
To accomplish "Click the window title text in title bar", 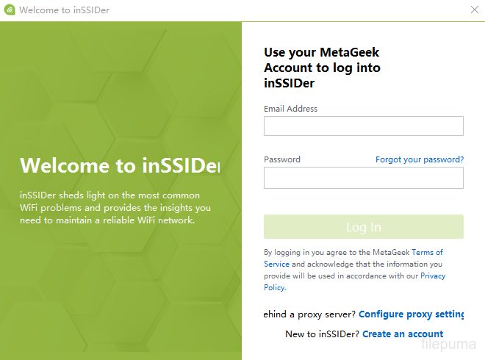I will pos(65,10).
